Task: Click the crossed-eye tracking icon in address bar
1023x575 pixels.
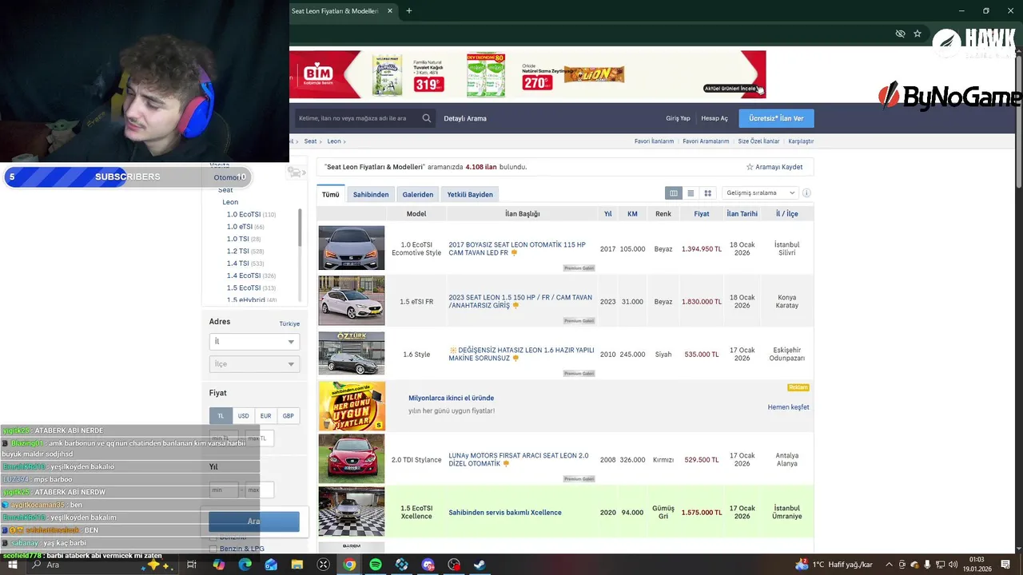Action: [900, 34]
